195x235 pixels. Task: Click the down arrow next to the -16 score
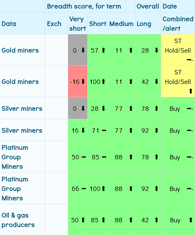(83, 82)
